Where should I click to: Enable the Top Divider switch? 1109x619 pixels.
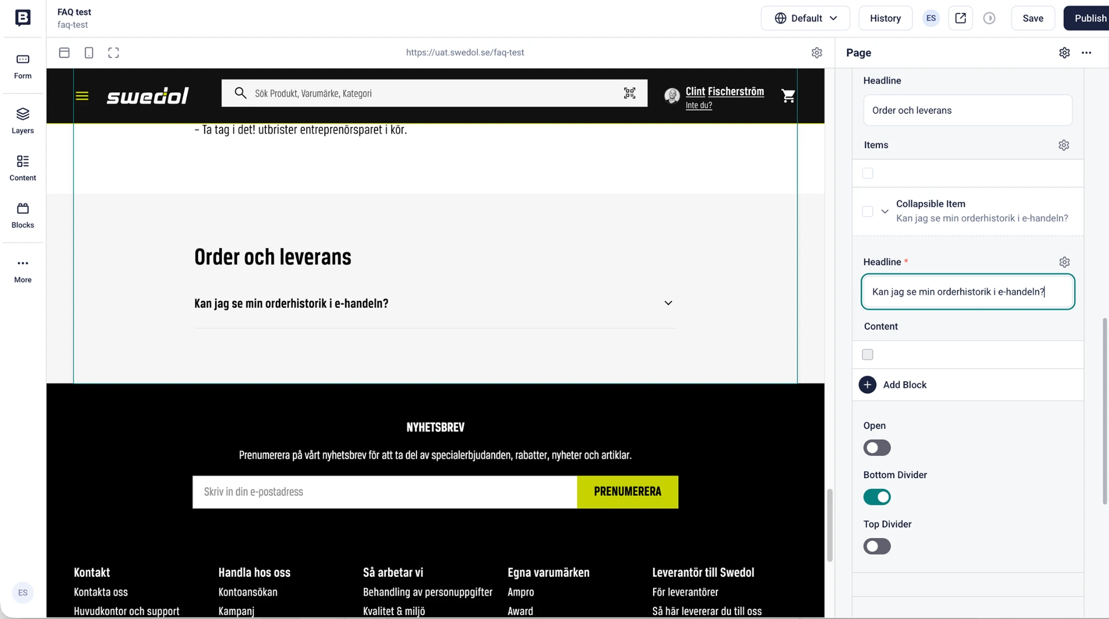(877, 546)
